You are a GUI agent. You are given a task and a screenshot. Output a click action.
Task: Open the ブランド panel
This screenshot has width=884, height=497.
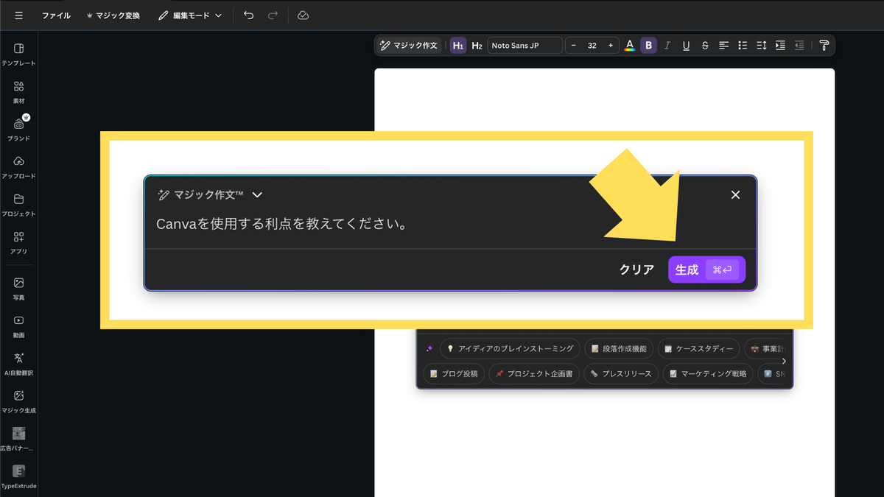point(18,130)
